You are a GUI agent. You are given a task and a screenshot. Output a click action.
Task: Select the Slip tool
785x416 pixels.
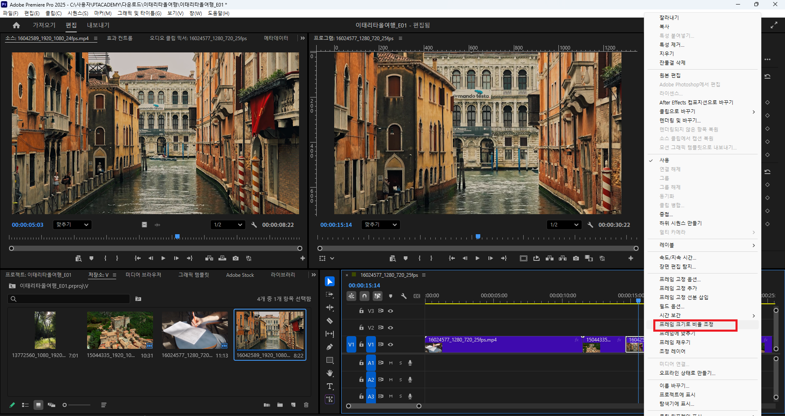coord(330,334)
